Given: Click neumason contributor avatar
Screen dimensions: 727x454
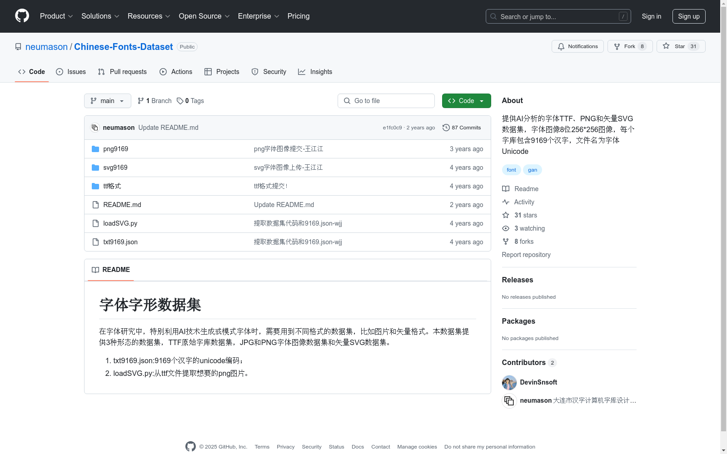Looking at the screenshot, I should click(509, 401).
